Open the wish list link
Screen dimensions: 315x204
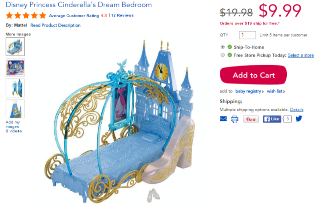pos(276,92)
